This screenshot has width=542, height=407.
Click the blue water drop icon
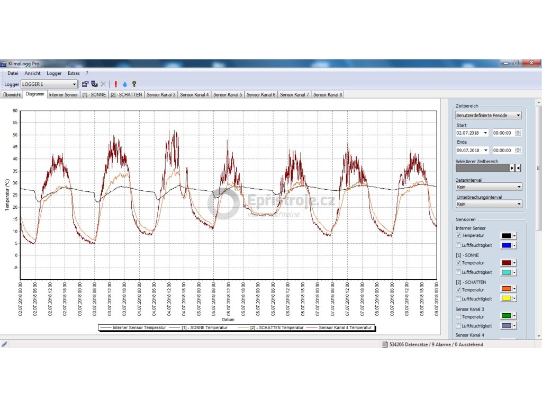click(x=125, y=84)
